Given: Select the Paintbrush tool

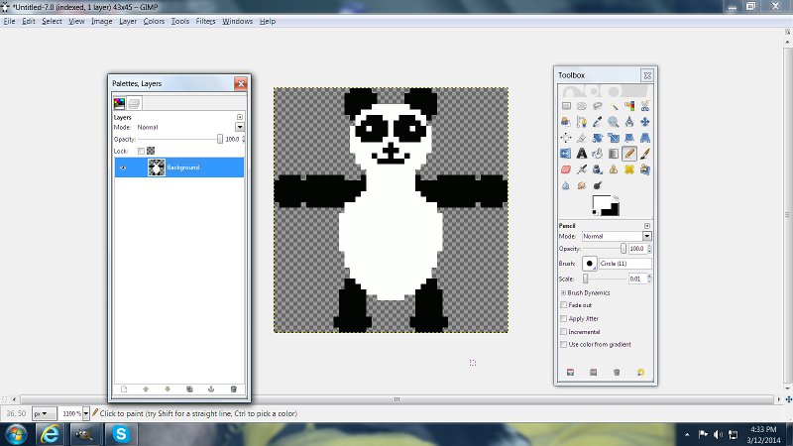Looking at the screenshot, I should [x=645, y=154].
